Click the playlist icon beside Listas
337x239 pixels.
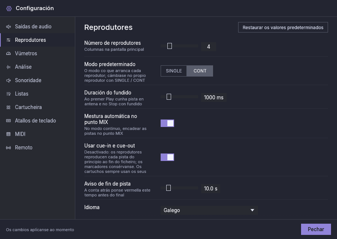(8, 94)
